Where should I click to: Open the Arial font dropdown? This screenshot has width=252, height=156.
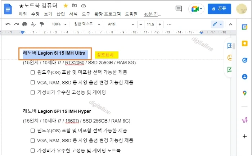click(x=121, y=24)
